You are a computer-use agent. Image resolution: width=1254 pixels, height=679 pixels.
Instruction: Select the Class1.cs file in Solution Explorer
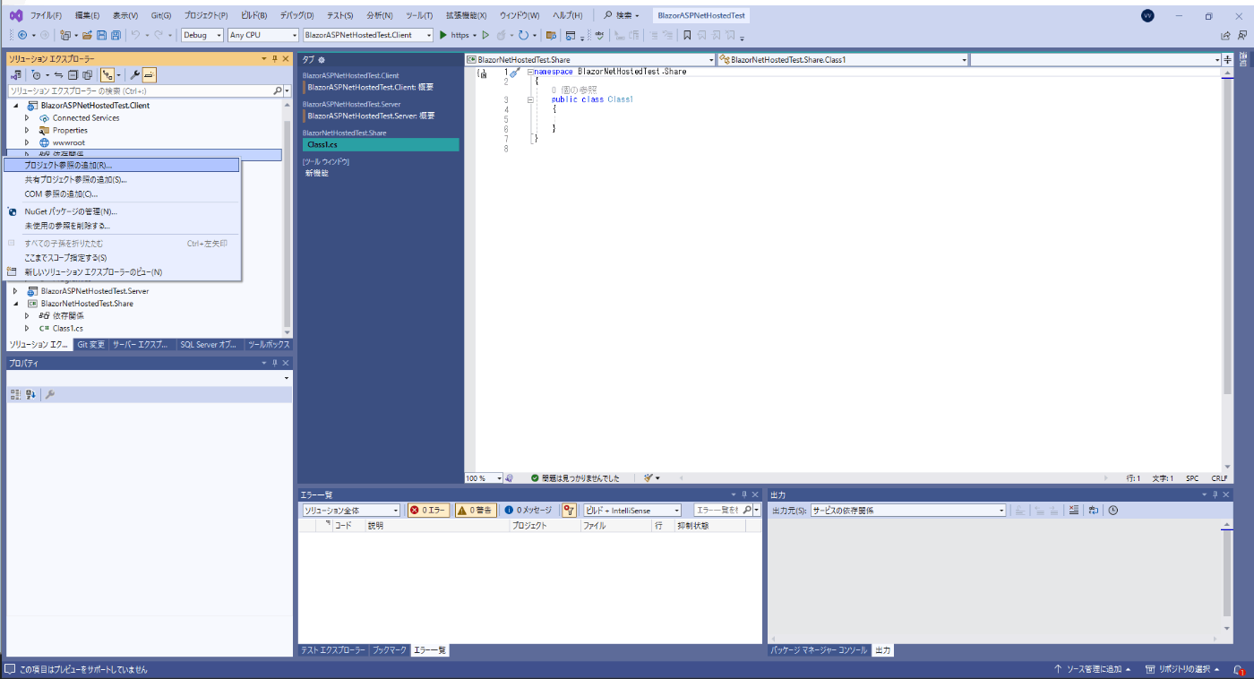[67, 328]
